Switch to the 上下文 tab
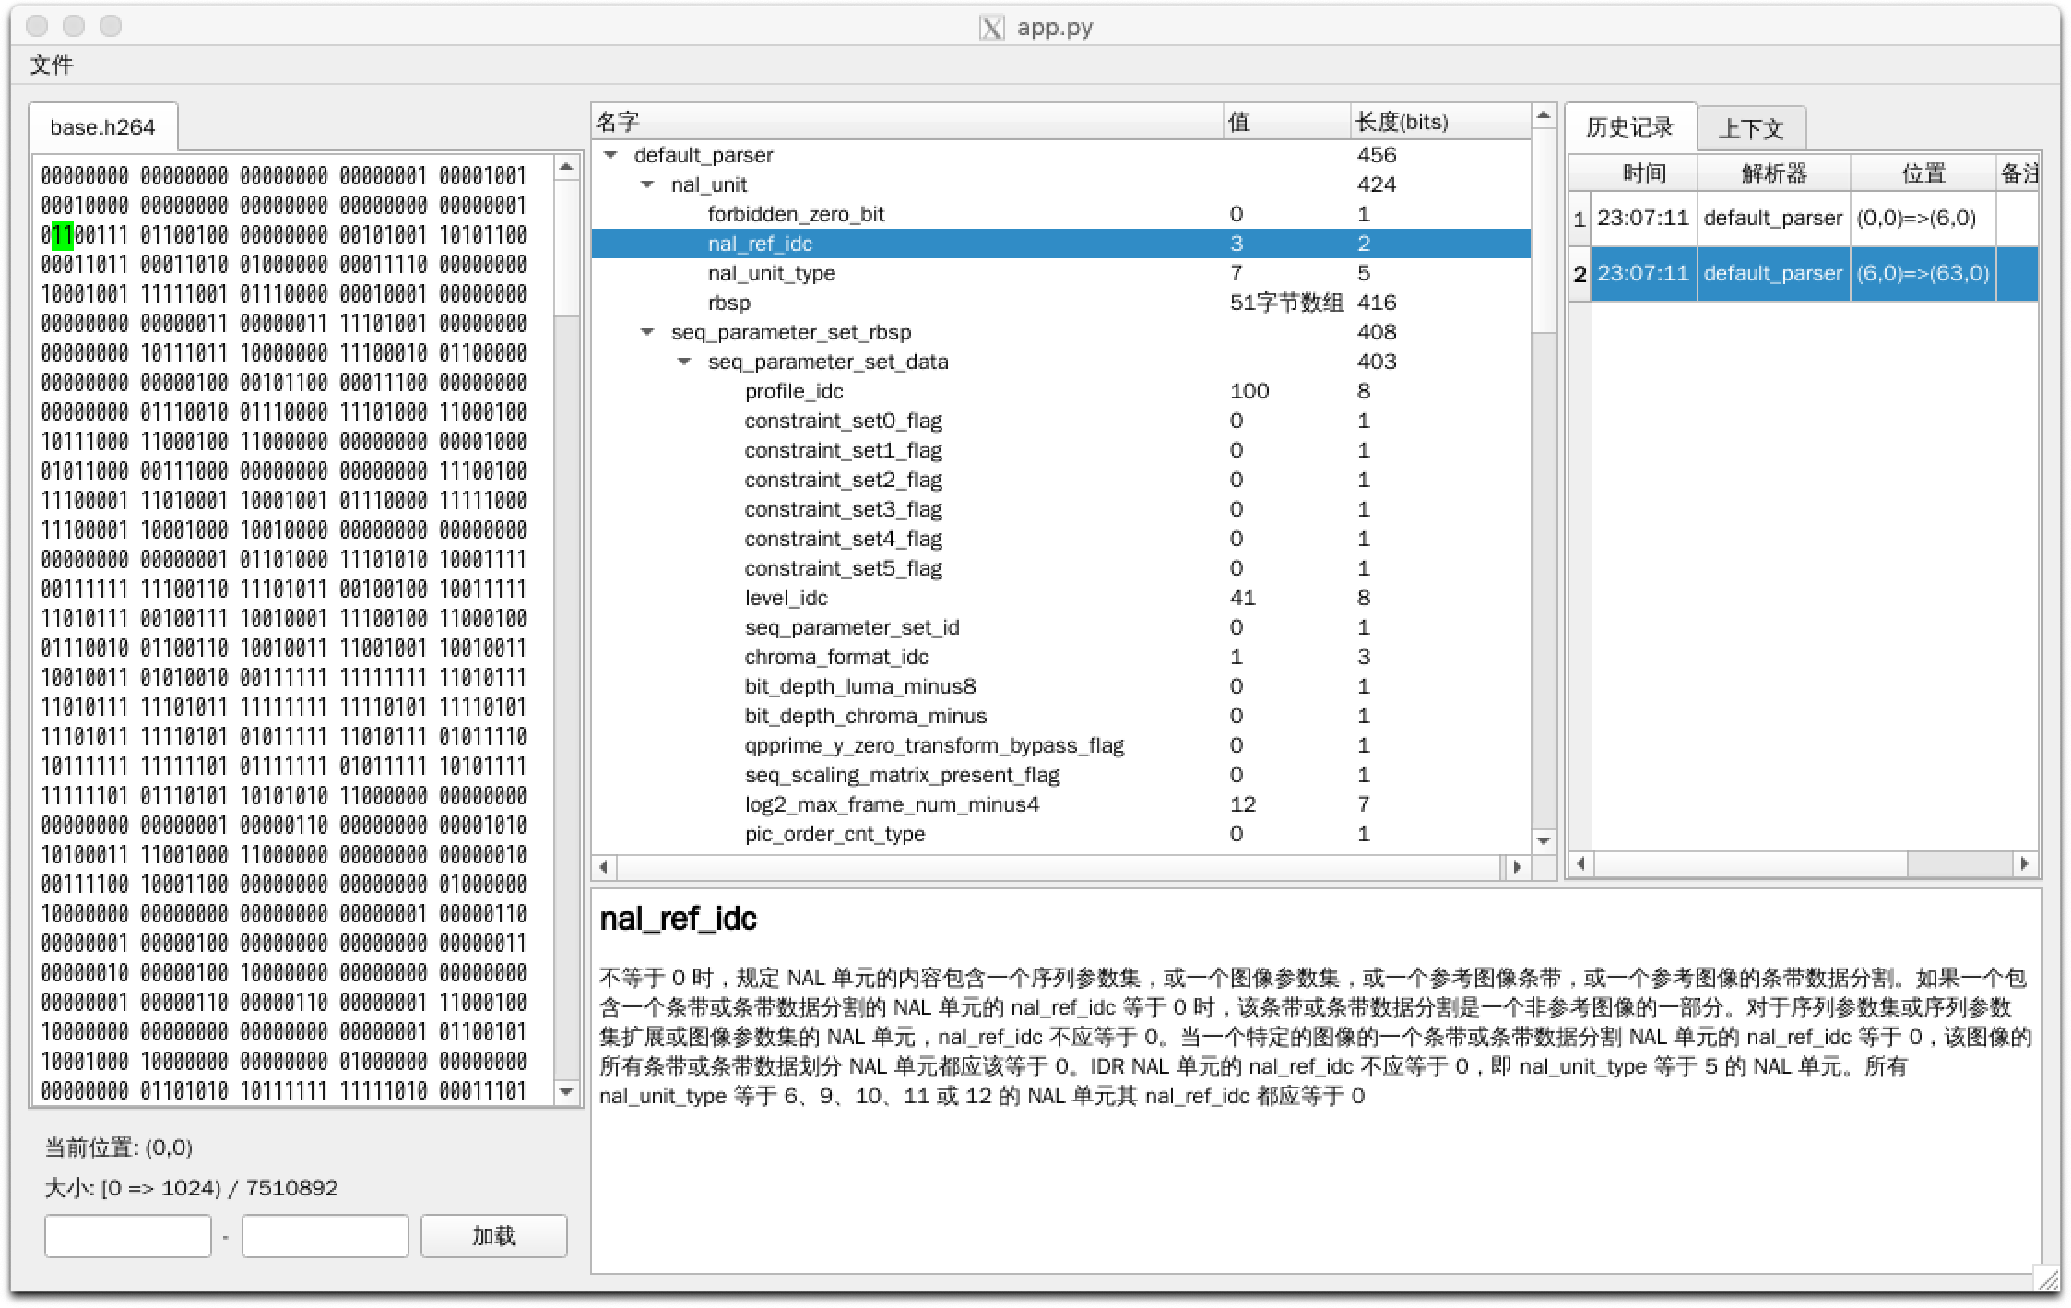The width and height of the screenshot is (2071, 1308). coord(1750,128)
